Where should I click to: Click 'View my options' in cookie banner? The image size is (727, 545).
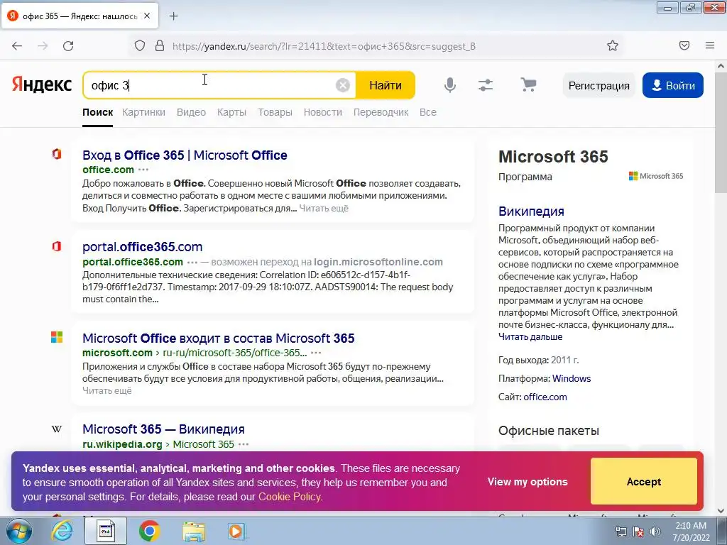coord(528,482)
